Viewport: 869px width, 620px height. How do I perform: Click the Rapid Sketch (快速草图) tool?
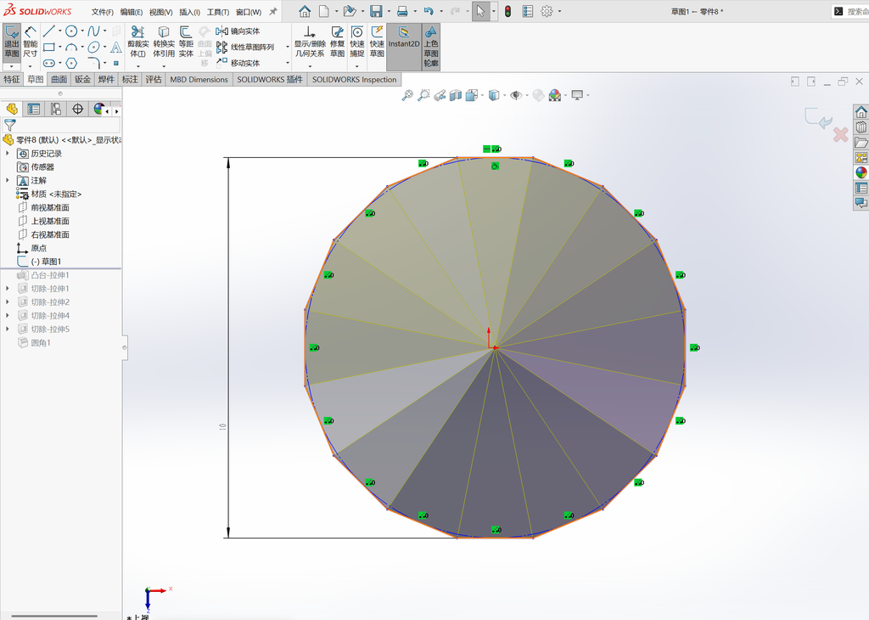tap(377, 42)
